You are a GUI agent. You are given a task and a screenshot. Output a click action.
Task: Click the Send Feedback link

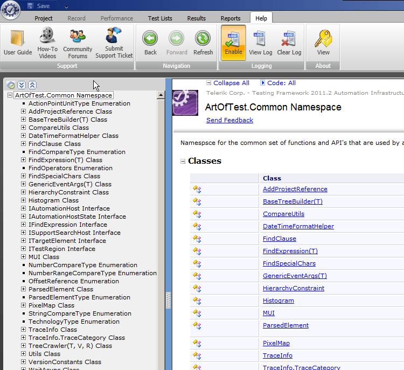pos(229,120)
